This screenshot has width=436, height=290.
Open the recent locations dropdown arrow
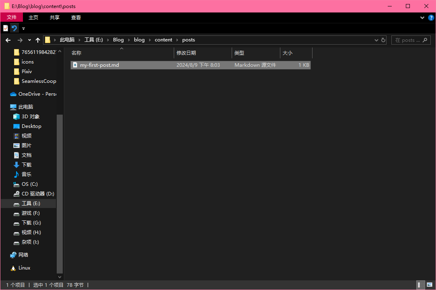tap(29, 40)
